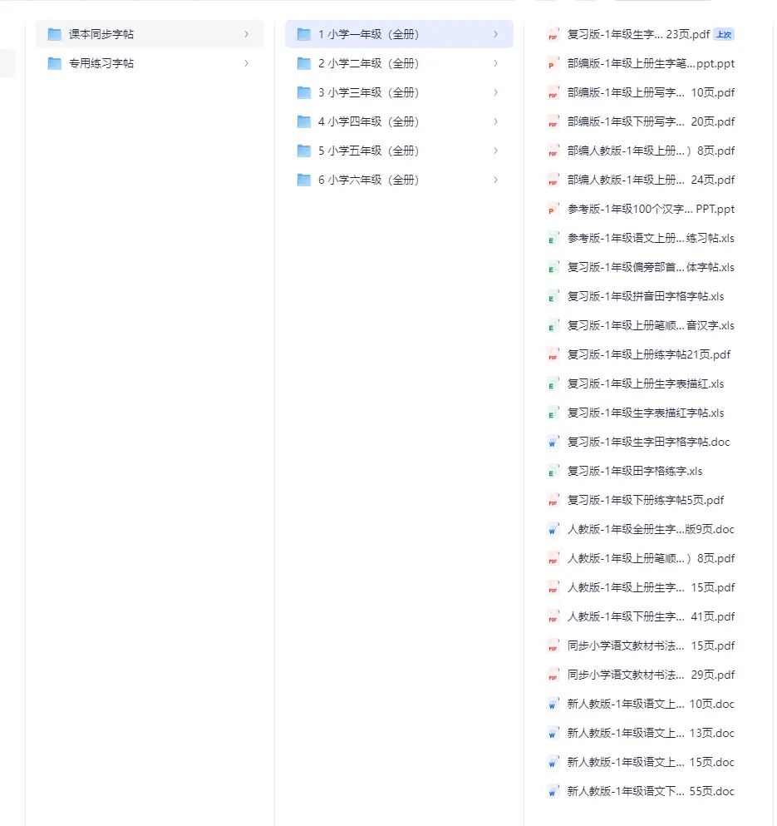Click the Excel icon beside 参考版-1年级语文上册...练习帖.xls

553,239
